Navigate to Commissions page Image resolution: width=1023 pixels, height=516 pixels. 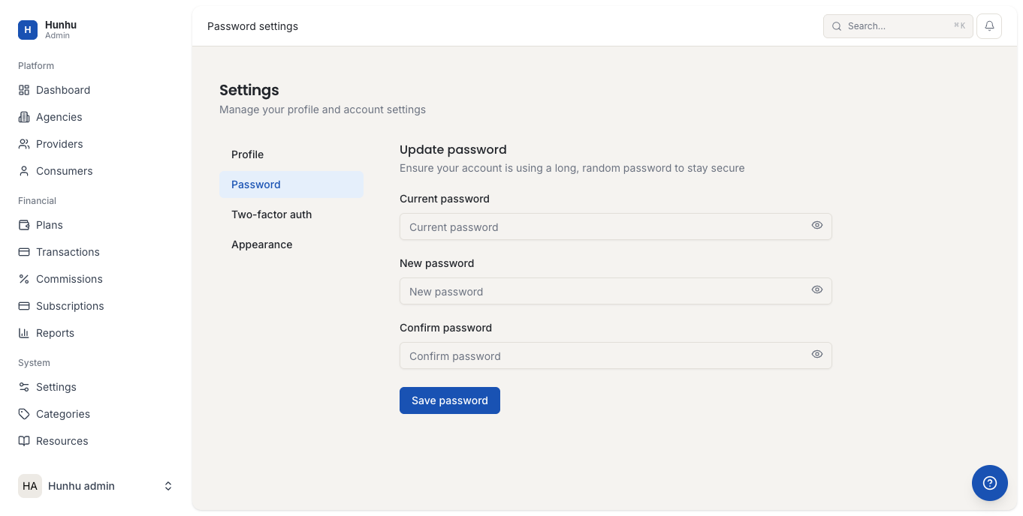(x=96, y=279)
